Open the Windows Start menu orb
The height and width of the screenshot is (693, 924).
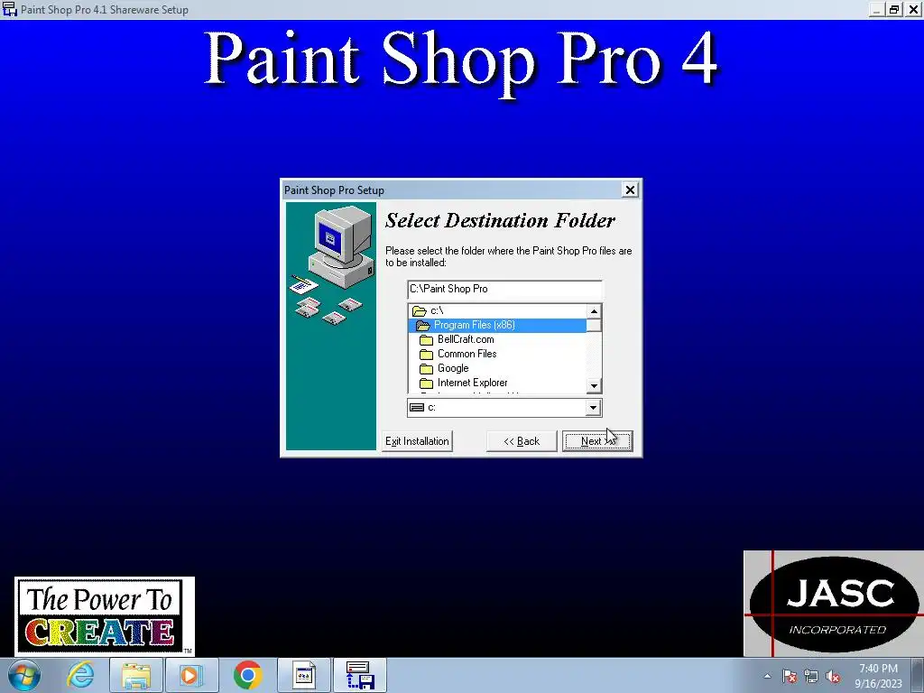tap(23, 675)
